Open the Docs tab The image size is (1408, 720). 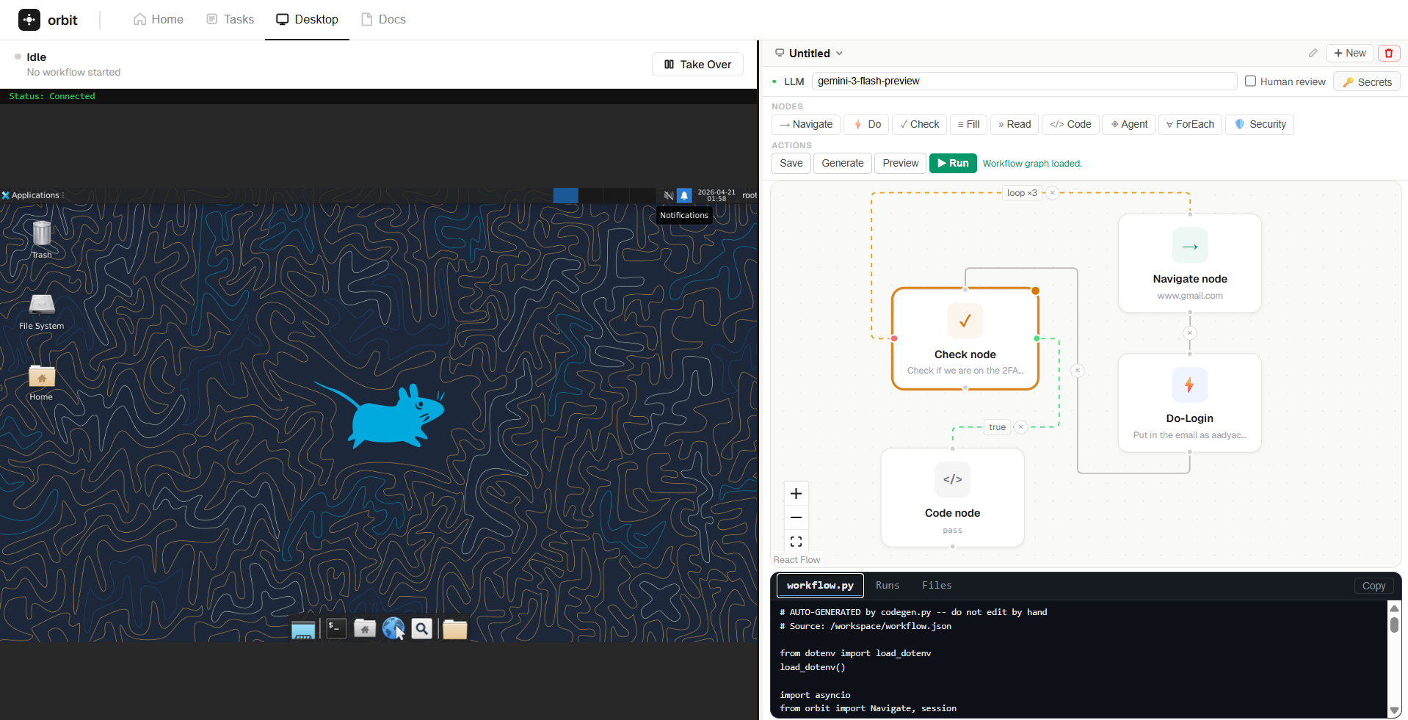(383, 20)
